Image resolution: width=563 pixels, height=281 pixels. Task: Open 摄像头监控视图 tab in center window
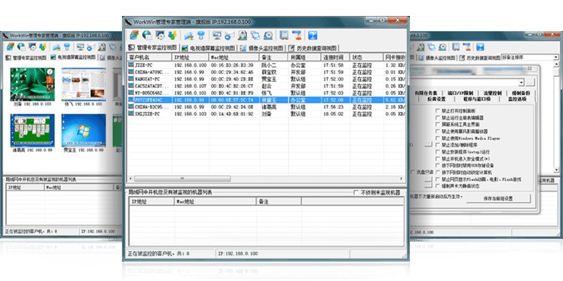tap(262, 48)
